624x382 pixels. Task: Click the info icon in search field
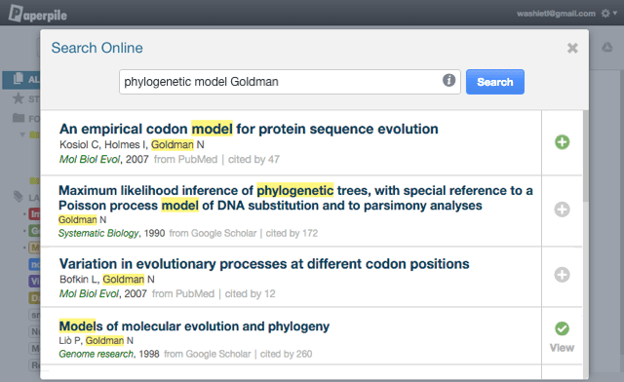[448, 80]
